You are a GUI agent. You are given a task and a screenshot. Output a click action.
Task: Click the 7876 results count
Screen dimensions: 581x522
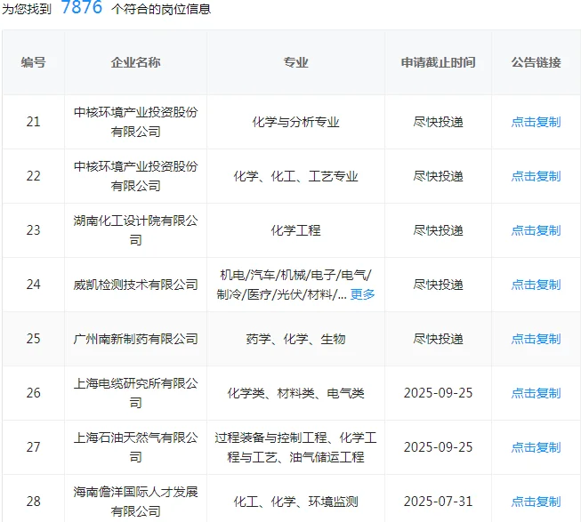(82, 7)
